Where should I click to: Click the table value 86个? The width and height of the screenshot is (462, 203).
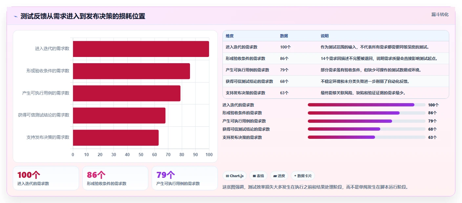tap(284, 59)
